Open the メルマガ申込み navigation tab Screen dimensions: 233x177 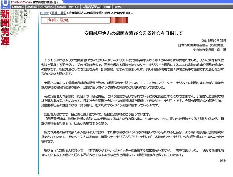pyautogui.click(x=47, y=7)
